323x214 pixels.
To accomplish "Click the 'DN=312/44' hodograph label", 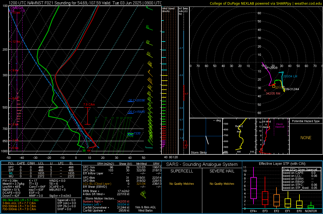I will click(x=292, y=89).
